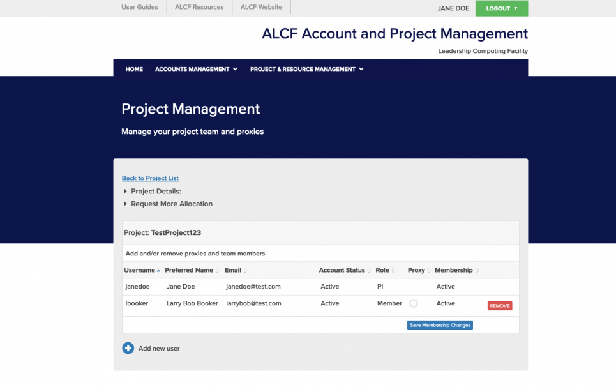
Task: Remove Larry Bob Booker with Remove button
Action: [x=499, y=306]
